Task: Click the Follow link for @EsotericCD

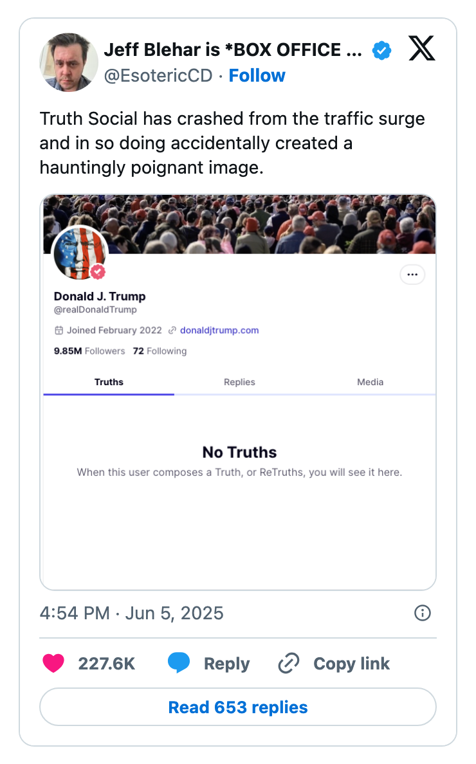Action: (x=257, y=75)
